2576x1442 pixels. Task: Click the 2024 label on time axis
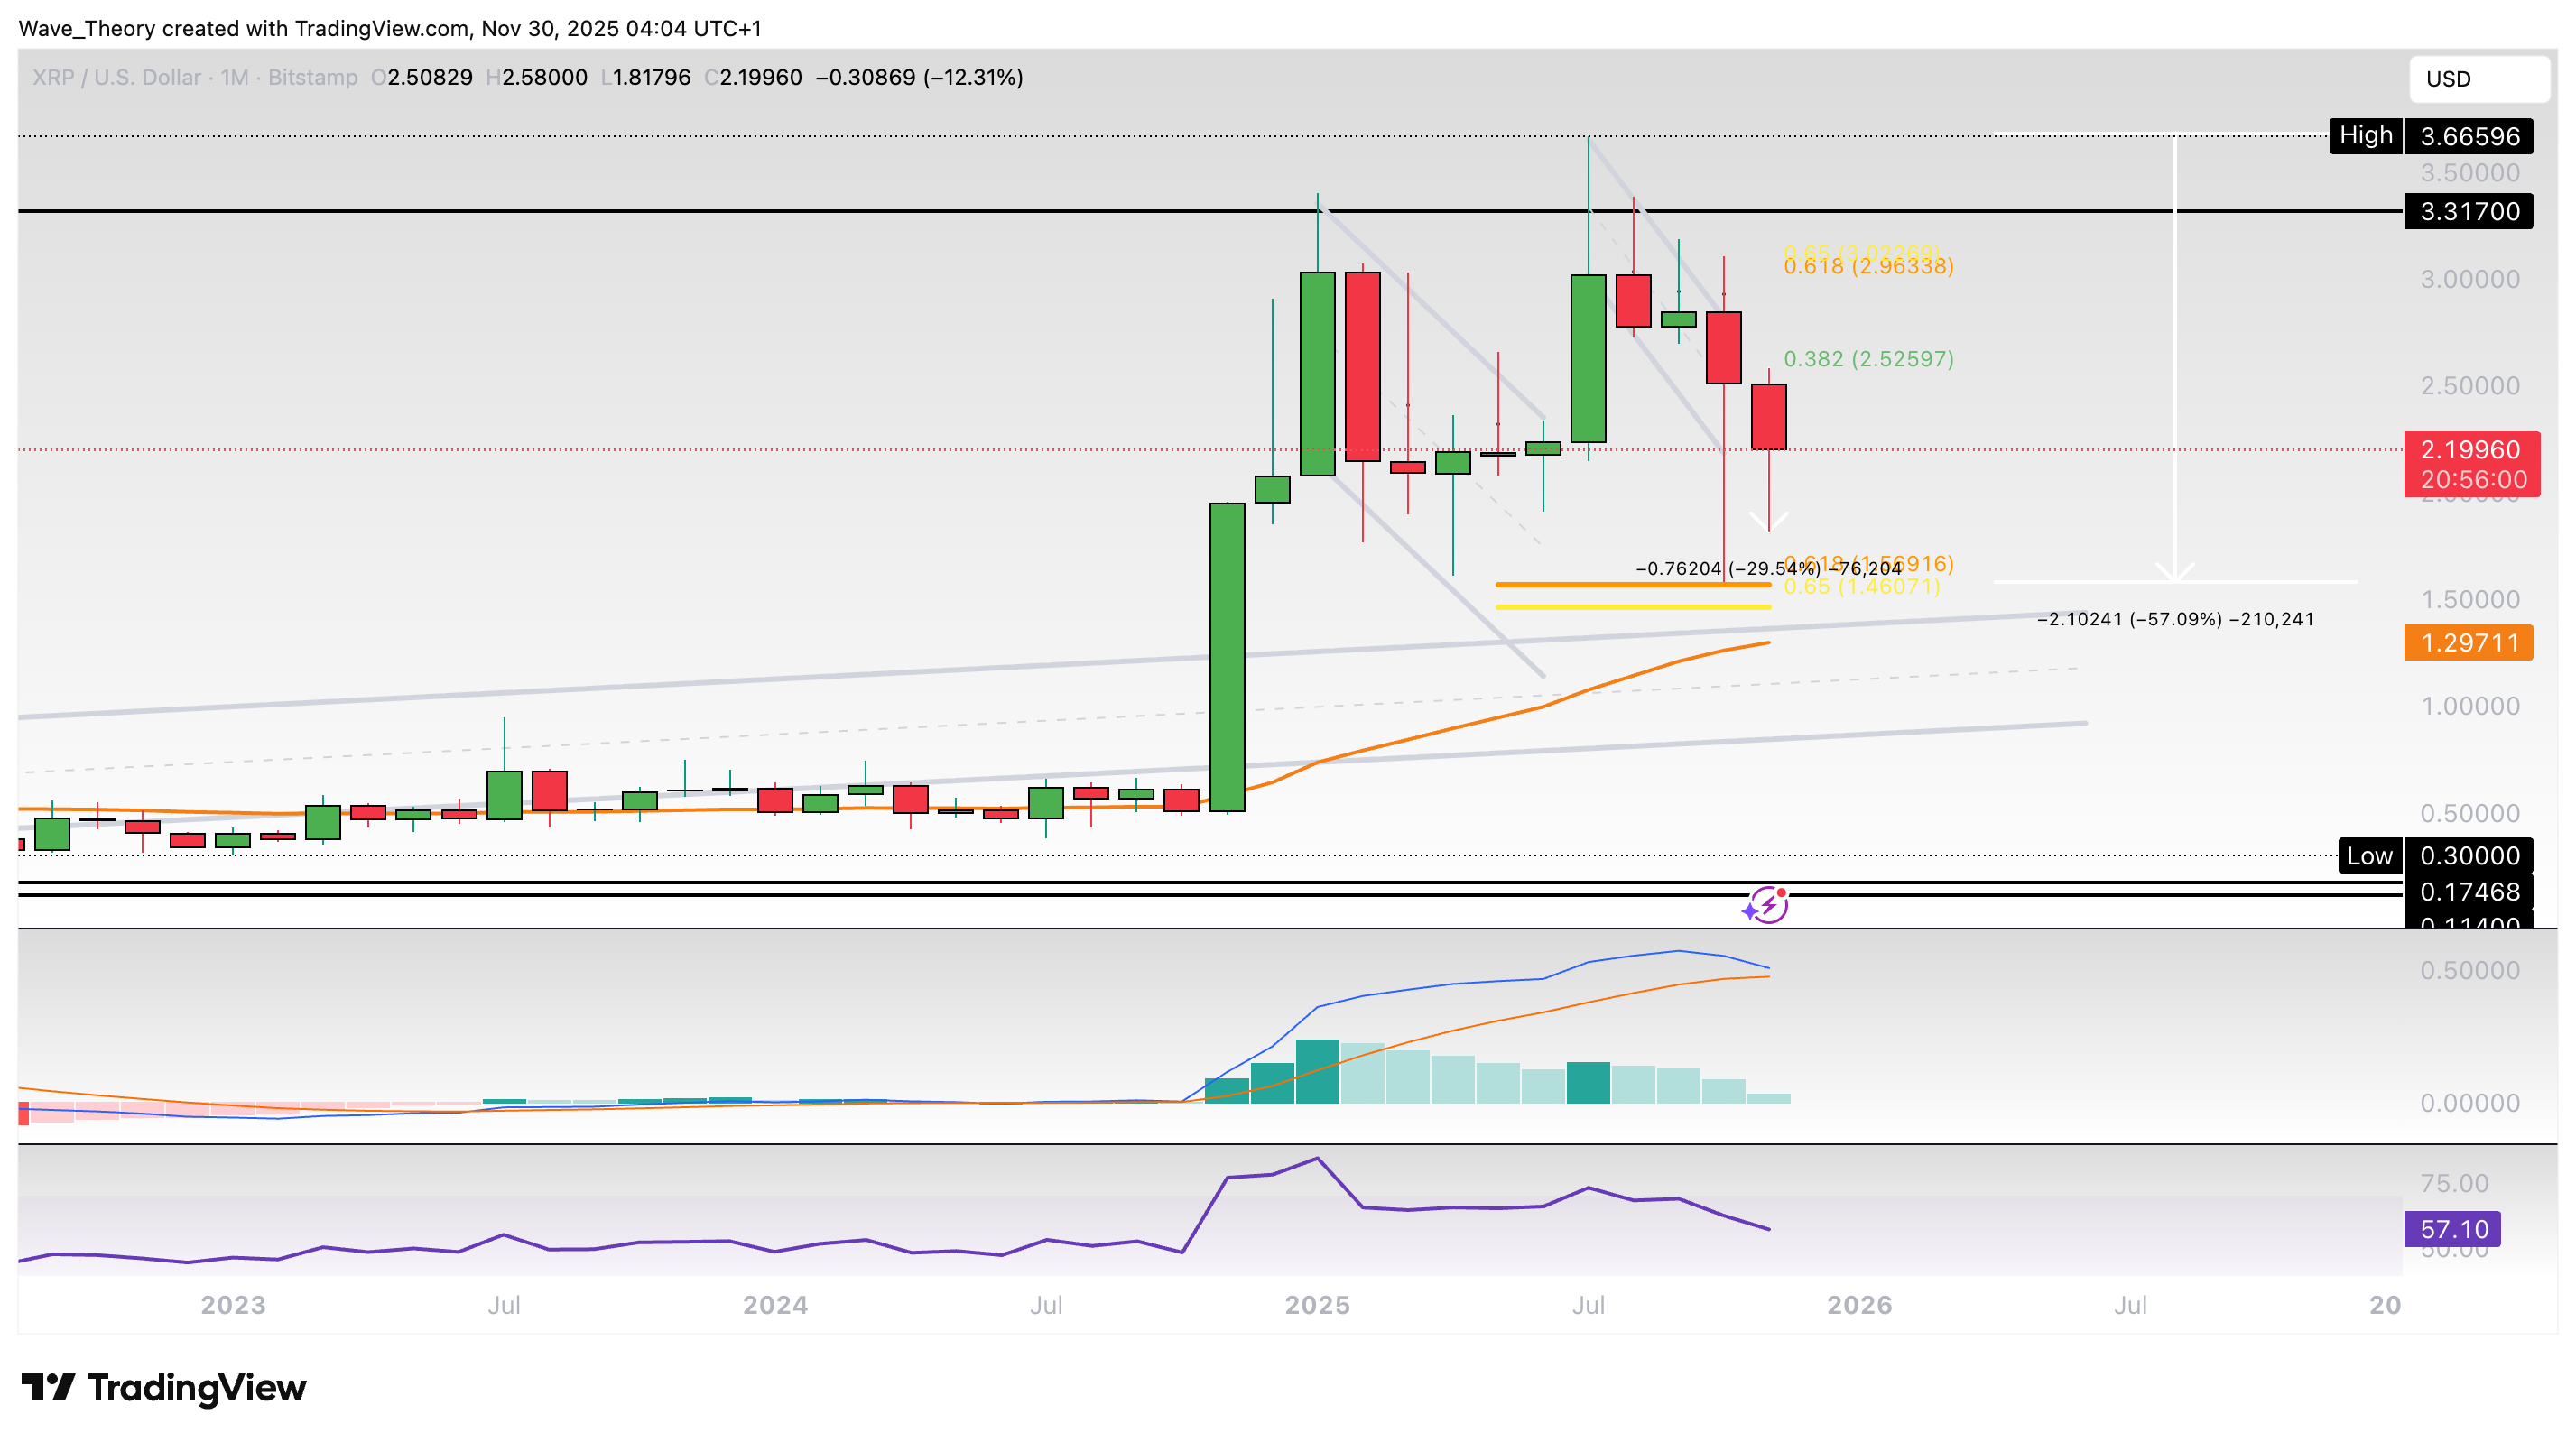pos(775,1305)
